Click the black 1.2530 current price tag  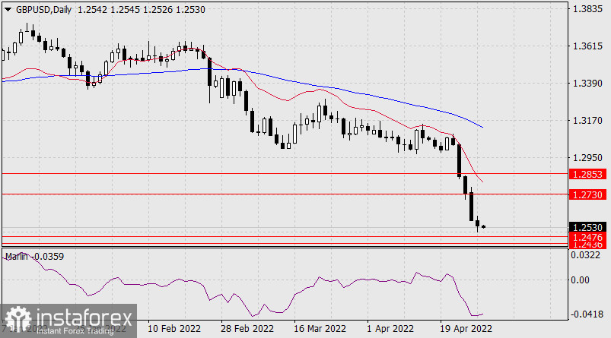tap(587, 227)
